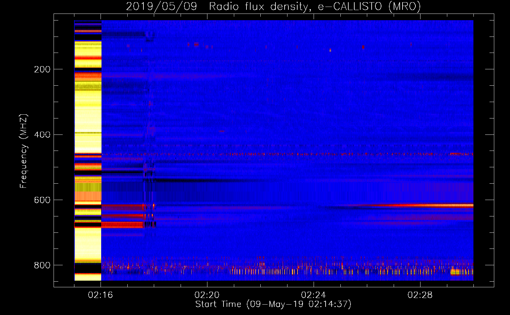Screen dimensions: 510x315
Task: Click the 'Frequency (MHZ)' y-axis label
Action: [24, 151]
